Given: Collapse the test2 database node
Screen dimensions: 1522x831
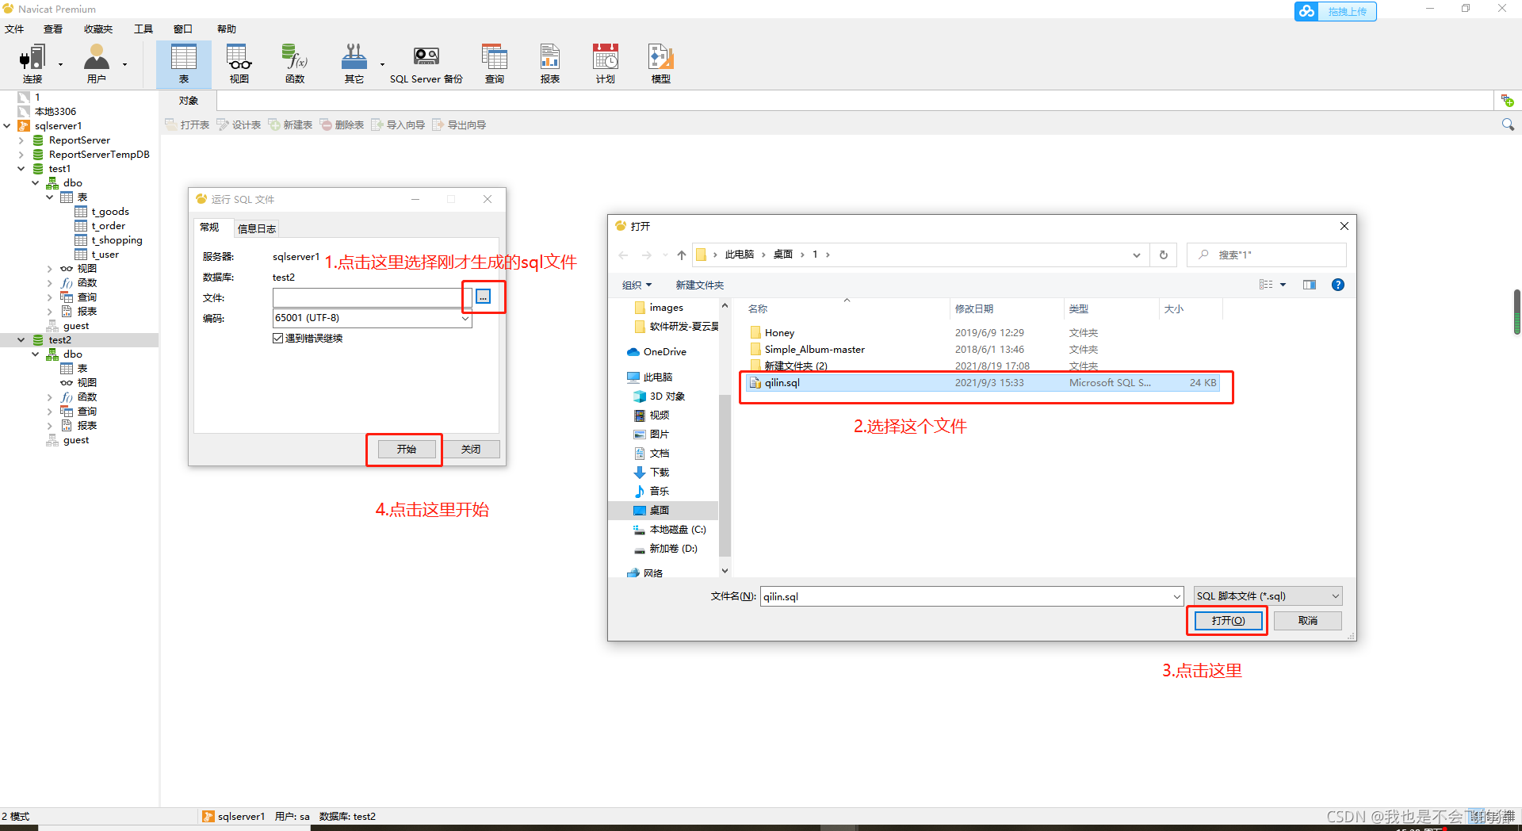Looking at the screenshot, I should point(21,340).
